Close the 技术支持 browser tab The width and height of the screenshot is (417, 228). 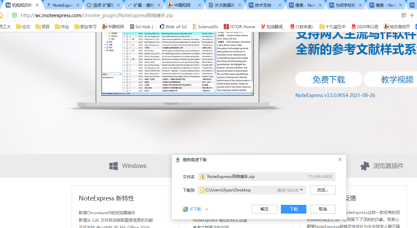(281, 5)
